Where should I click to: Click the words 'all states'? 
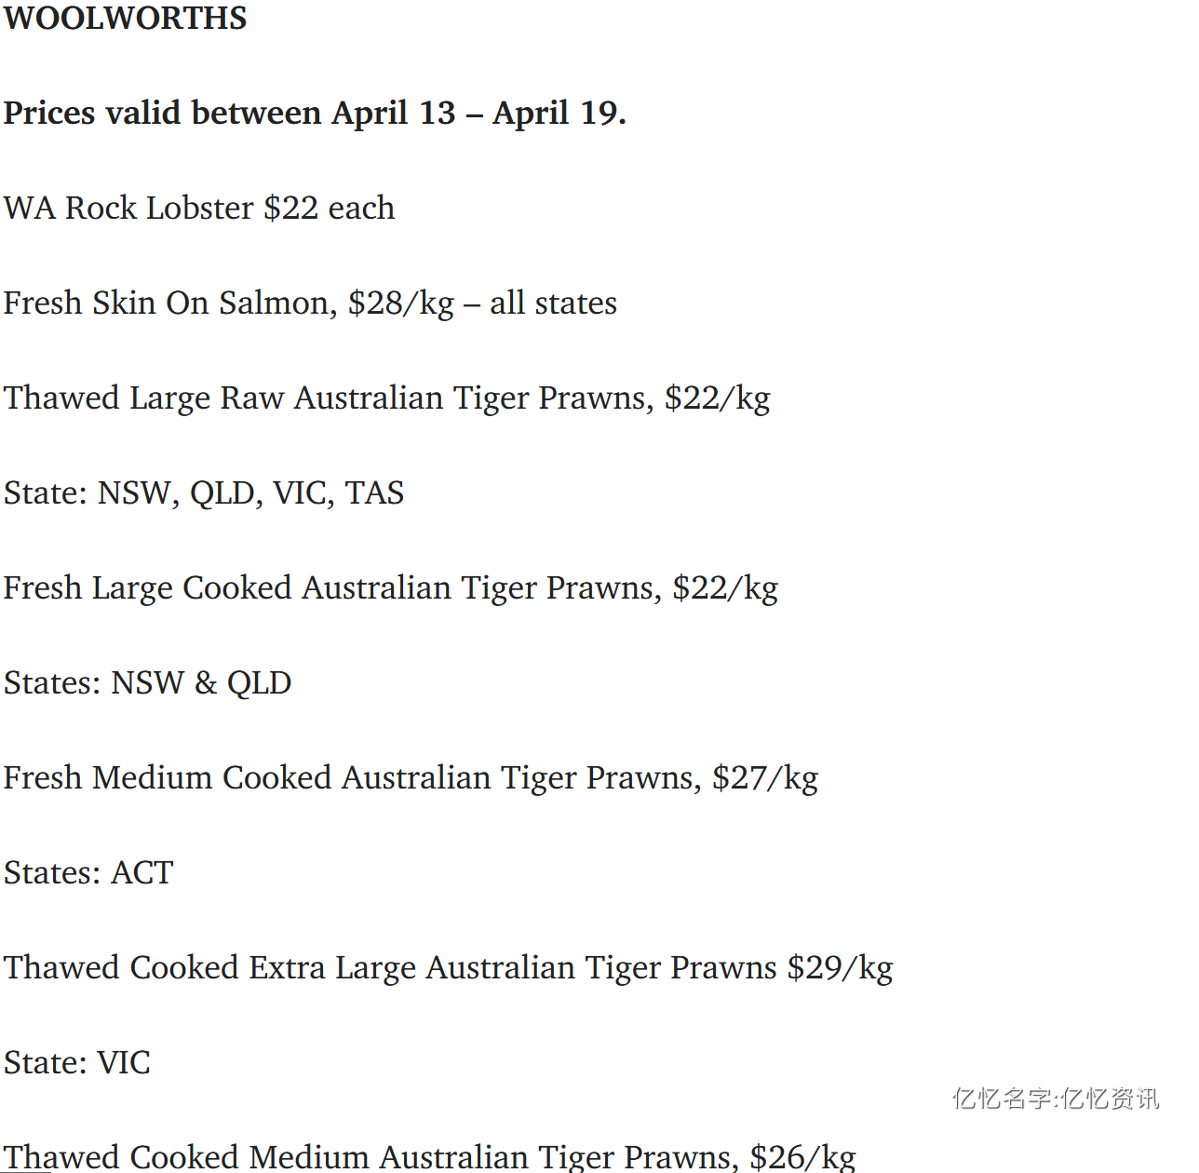[x=554, y=303]
